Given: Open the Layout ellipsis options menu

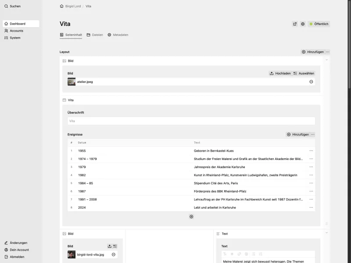Looking at the screenshot, I should pyautogui.click(x=328, y=52).
